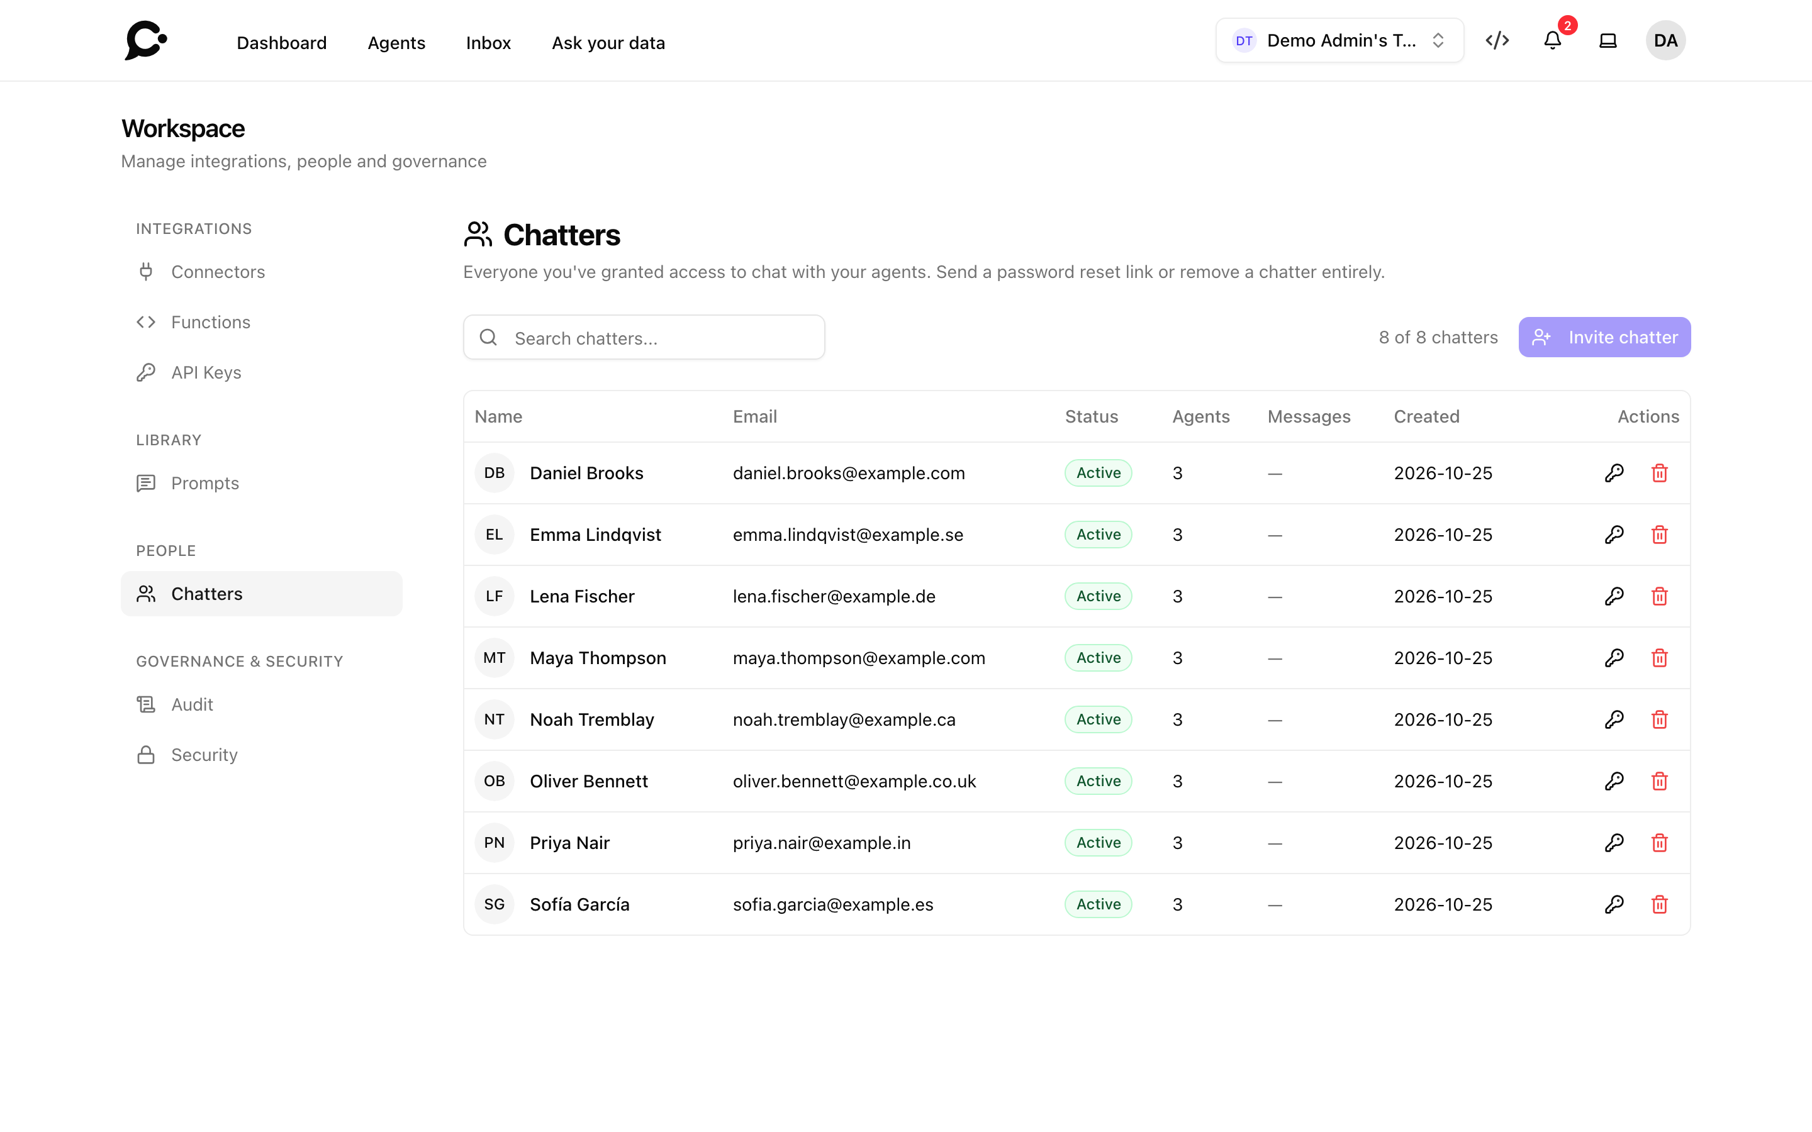Screen dimensions: 1812x1132
Task: Send password reset to Daniel Brooks
Action: coord(1614,473)
